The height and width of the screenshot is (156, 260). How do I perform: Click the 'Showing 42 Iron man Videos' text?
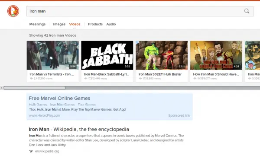[x=52, y=35]
